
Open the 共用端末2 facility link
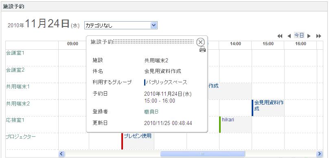coord(18,103)
